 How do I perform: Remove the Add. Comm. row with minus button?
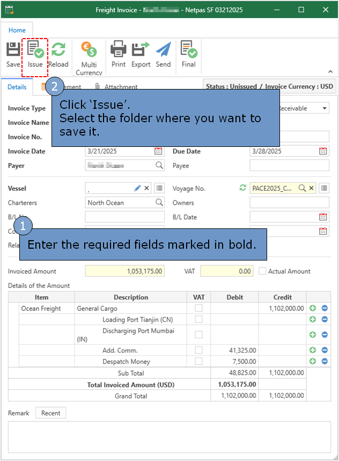(325, 350)
